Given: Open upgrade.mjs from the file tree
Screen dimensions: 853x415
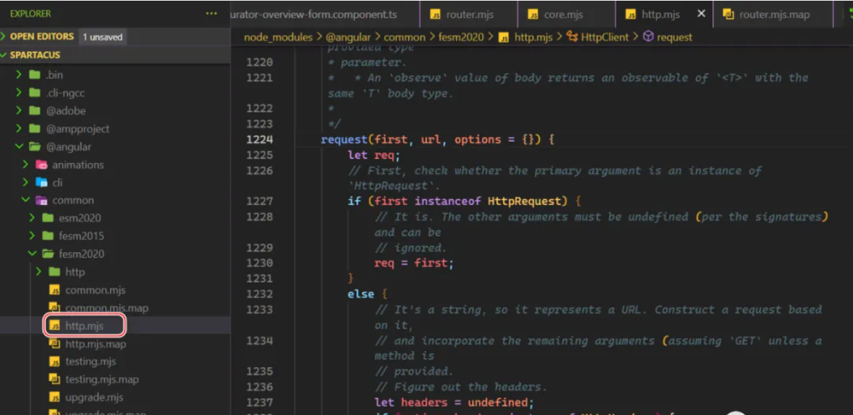Looking at the screenshot, I should (94, 397).
